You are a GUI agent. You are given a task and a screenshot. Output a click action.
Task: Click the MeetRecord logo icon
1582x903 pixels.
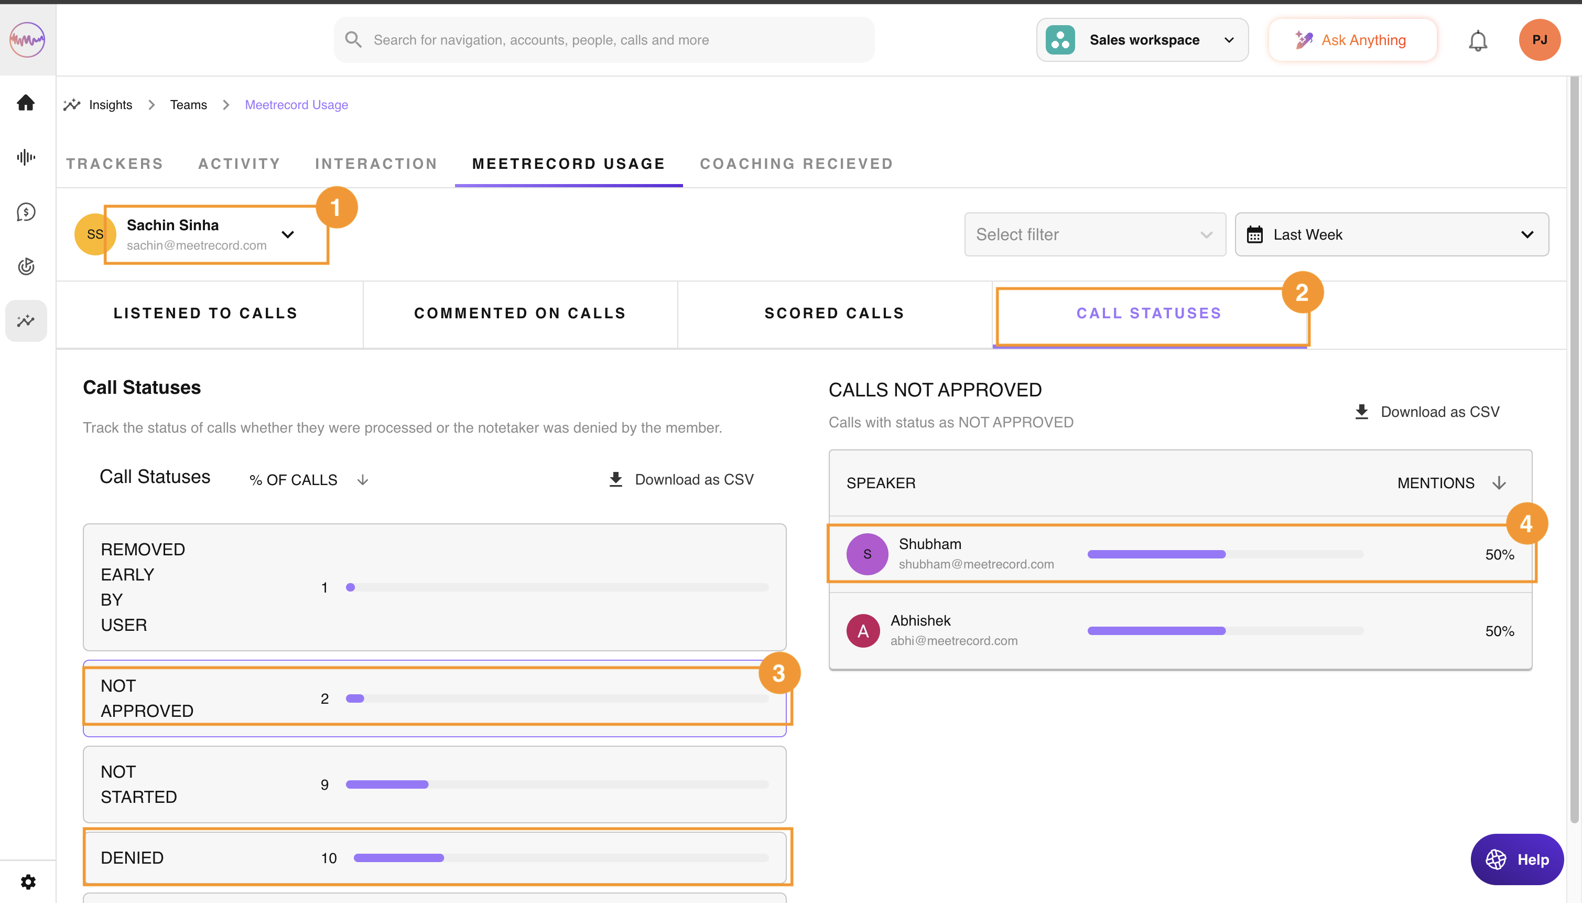(27, 40)
